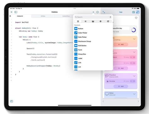Select the first library category tab, the square icon
The image size is (149, 114).
pyautogui.click(x=78, y=21)
